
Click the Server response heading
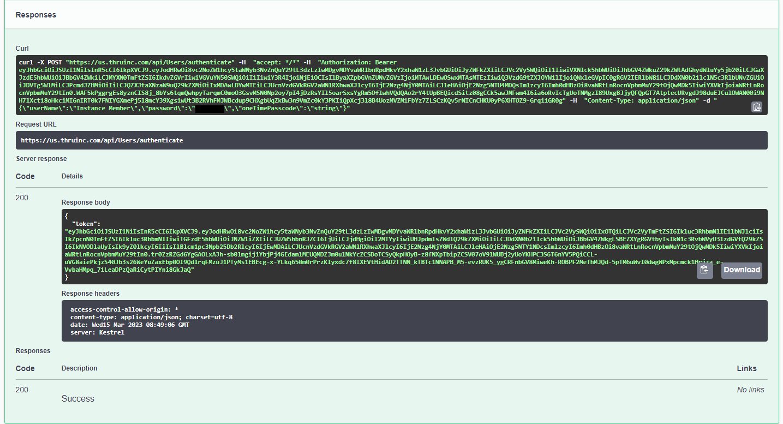coord(41,159)
